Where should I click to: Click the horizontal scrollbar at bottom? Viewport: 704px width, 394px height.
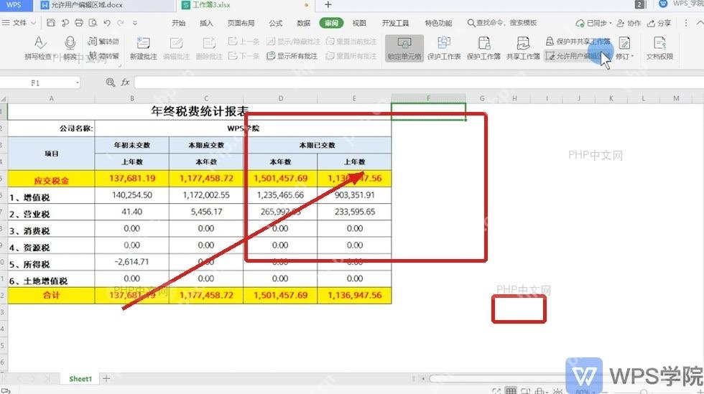(x=496, y=379)
